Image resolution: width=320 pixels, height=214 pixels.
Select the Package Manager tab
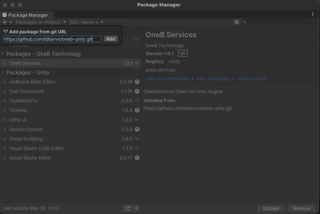click(x=27, y=15)
